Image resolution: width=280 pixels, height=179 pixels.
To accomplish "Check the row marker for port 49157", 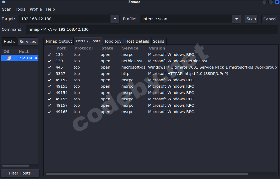I will 50,105.
